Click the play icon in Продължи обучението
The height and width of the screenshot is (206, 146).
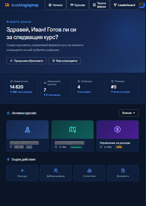point(11,61)
